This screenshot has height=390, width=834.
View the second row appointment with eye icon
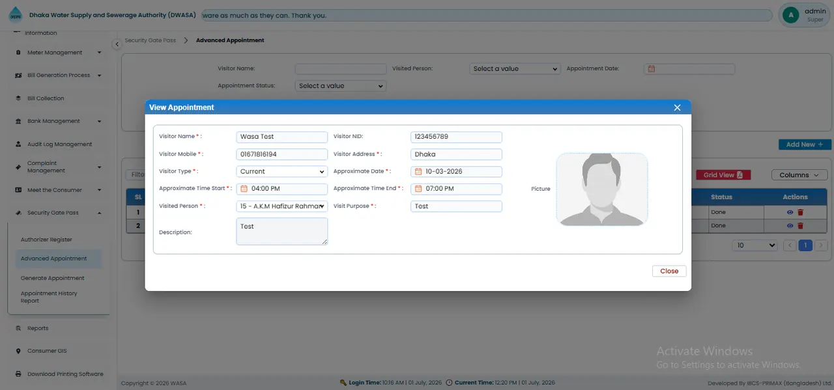point(790,226)
